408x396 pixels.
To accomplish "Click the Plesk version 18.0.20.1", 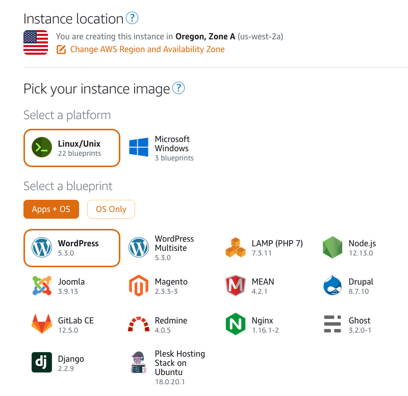I will pyautogui.click(x=170, y=382).
